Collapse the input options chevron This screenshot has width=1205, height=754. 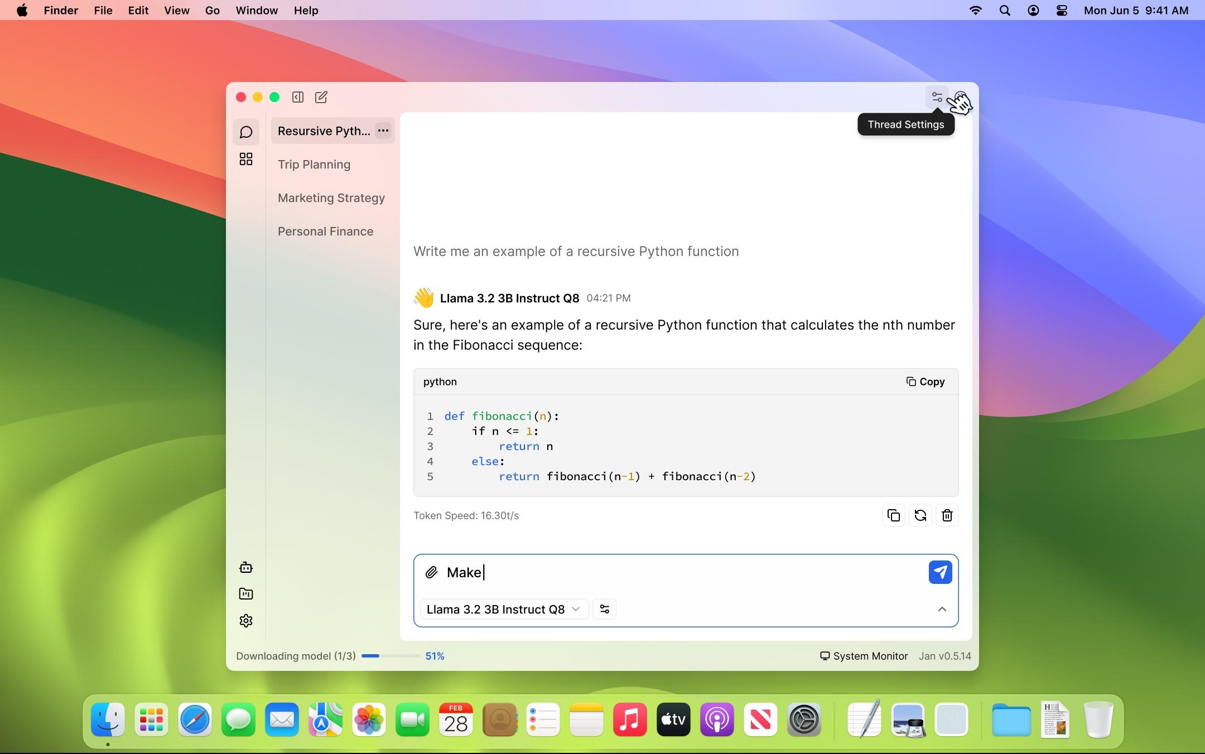[942, 610]
